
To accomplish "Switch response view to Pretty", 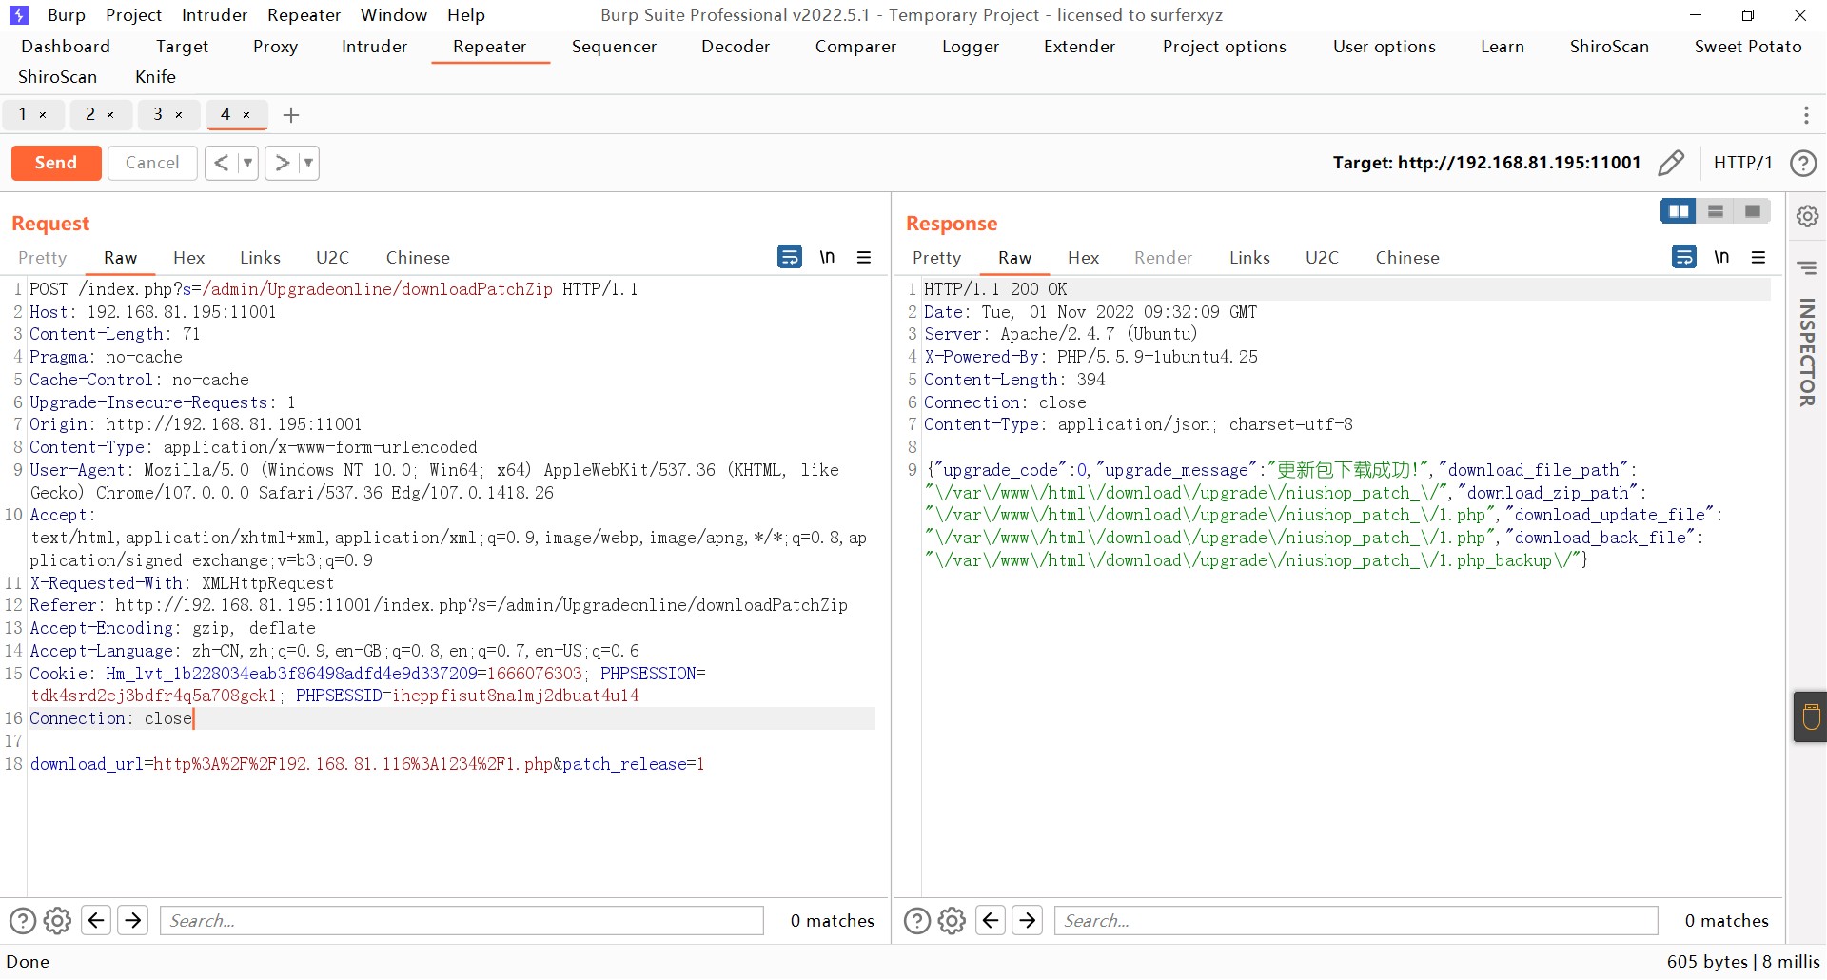I will (937, 258).
